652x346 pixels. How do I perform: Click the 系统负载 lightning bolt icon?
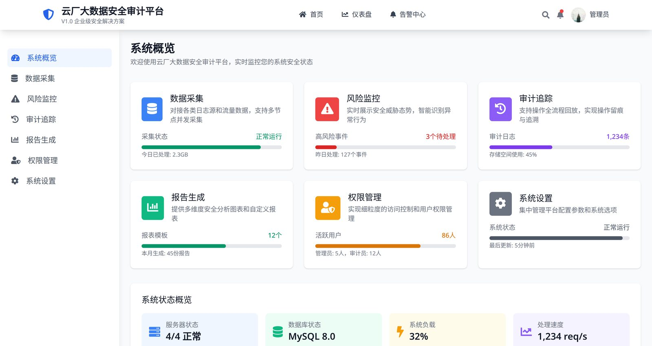click(400, 331)
